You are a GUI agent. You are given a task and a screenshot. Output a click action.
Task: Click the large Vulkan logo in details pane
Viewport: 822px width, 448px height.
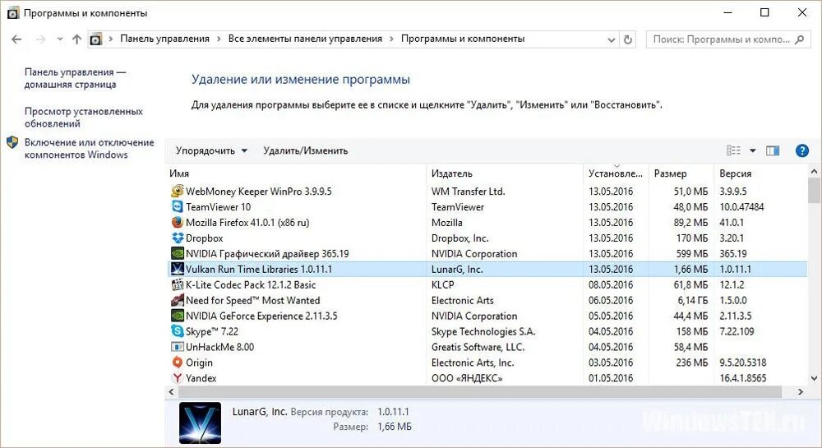[200, 423]
